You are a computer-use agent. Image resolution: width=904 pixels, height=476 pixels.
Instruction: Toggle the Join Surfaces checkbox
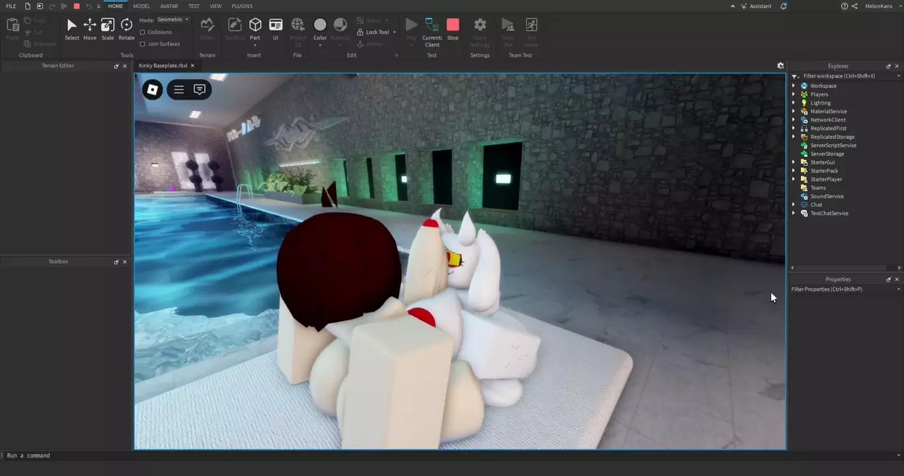(143, 44)
